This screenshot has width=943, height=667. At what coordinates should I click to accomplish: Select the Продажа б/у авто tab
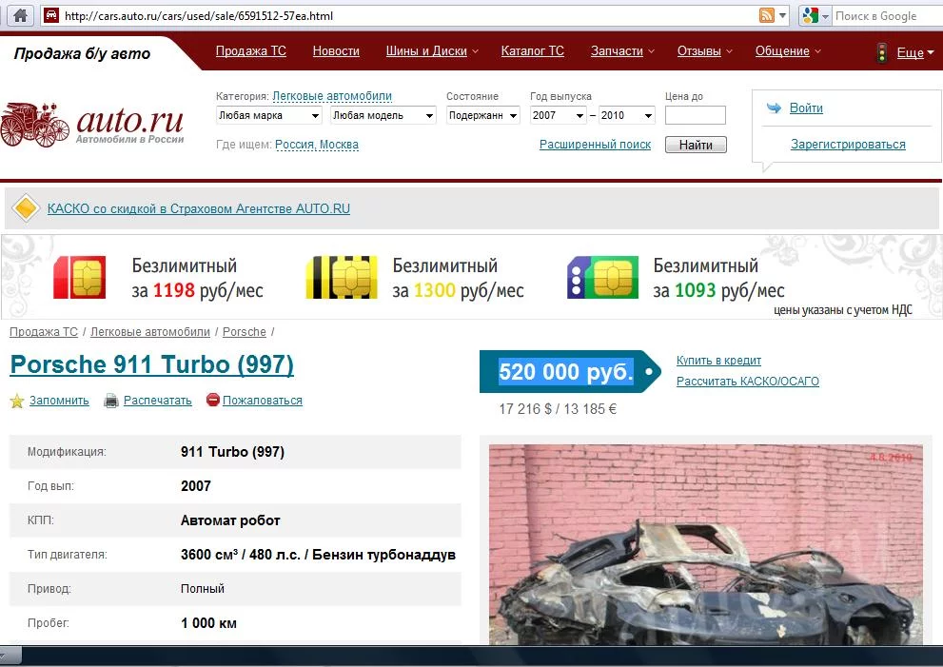[83, 53]
